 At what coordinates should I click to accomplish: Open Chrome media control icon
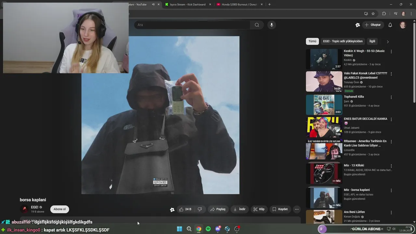396,14
